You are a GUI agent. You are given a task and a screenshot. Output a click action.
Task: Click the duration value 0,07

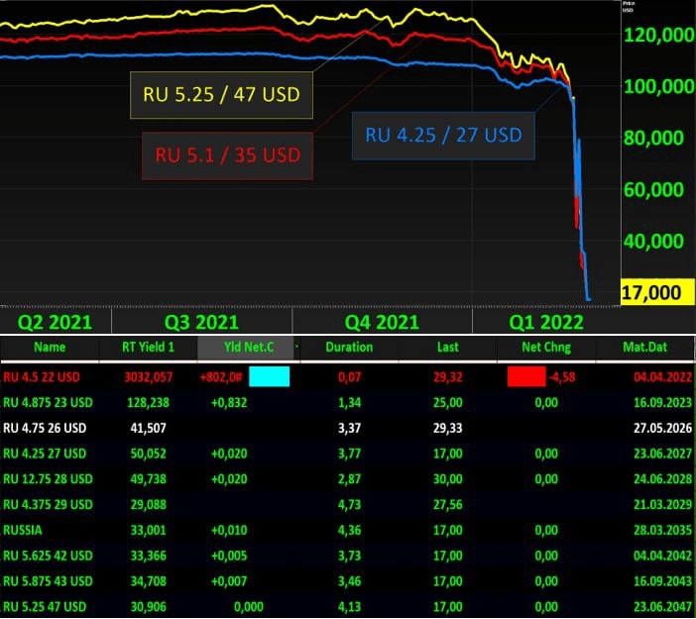(x=349, y=377)
